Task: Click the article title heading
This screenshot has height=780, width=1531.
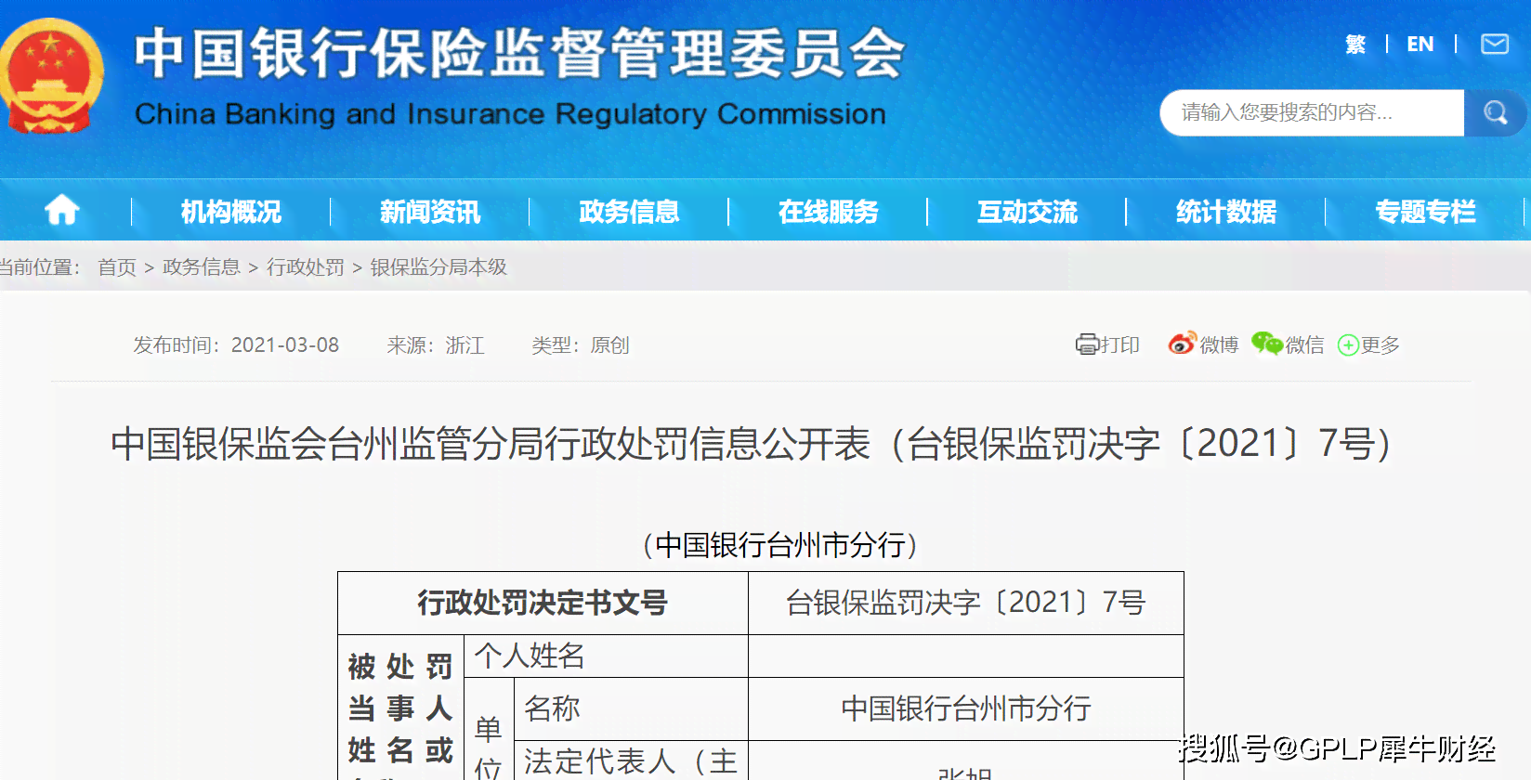Action: [x=752, y=444]
